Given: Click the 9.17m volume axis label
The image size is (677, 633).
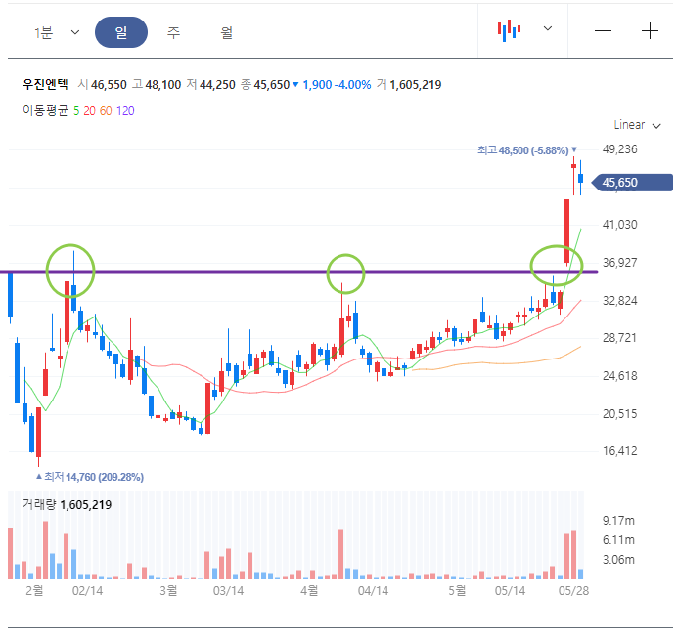Looking at the screenshot, I should (618, 521).
